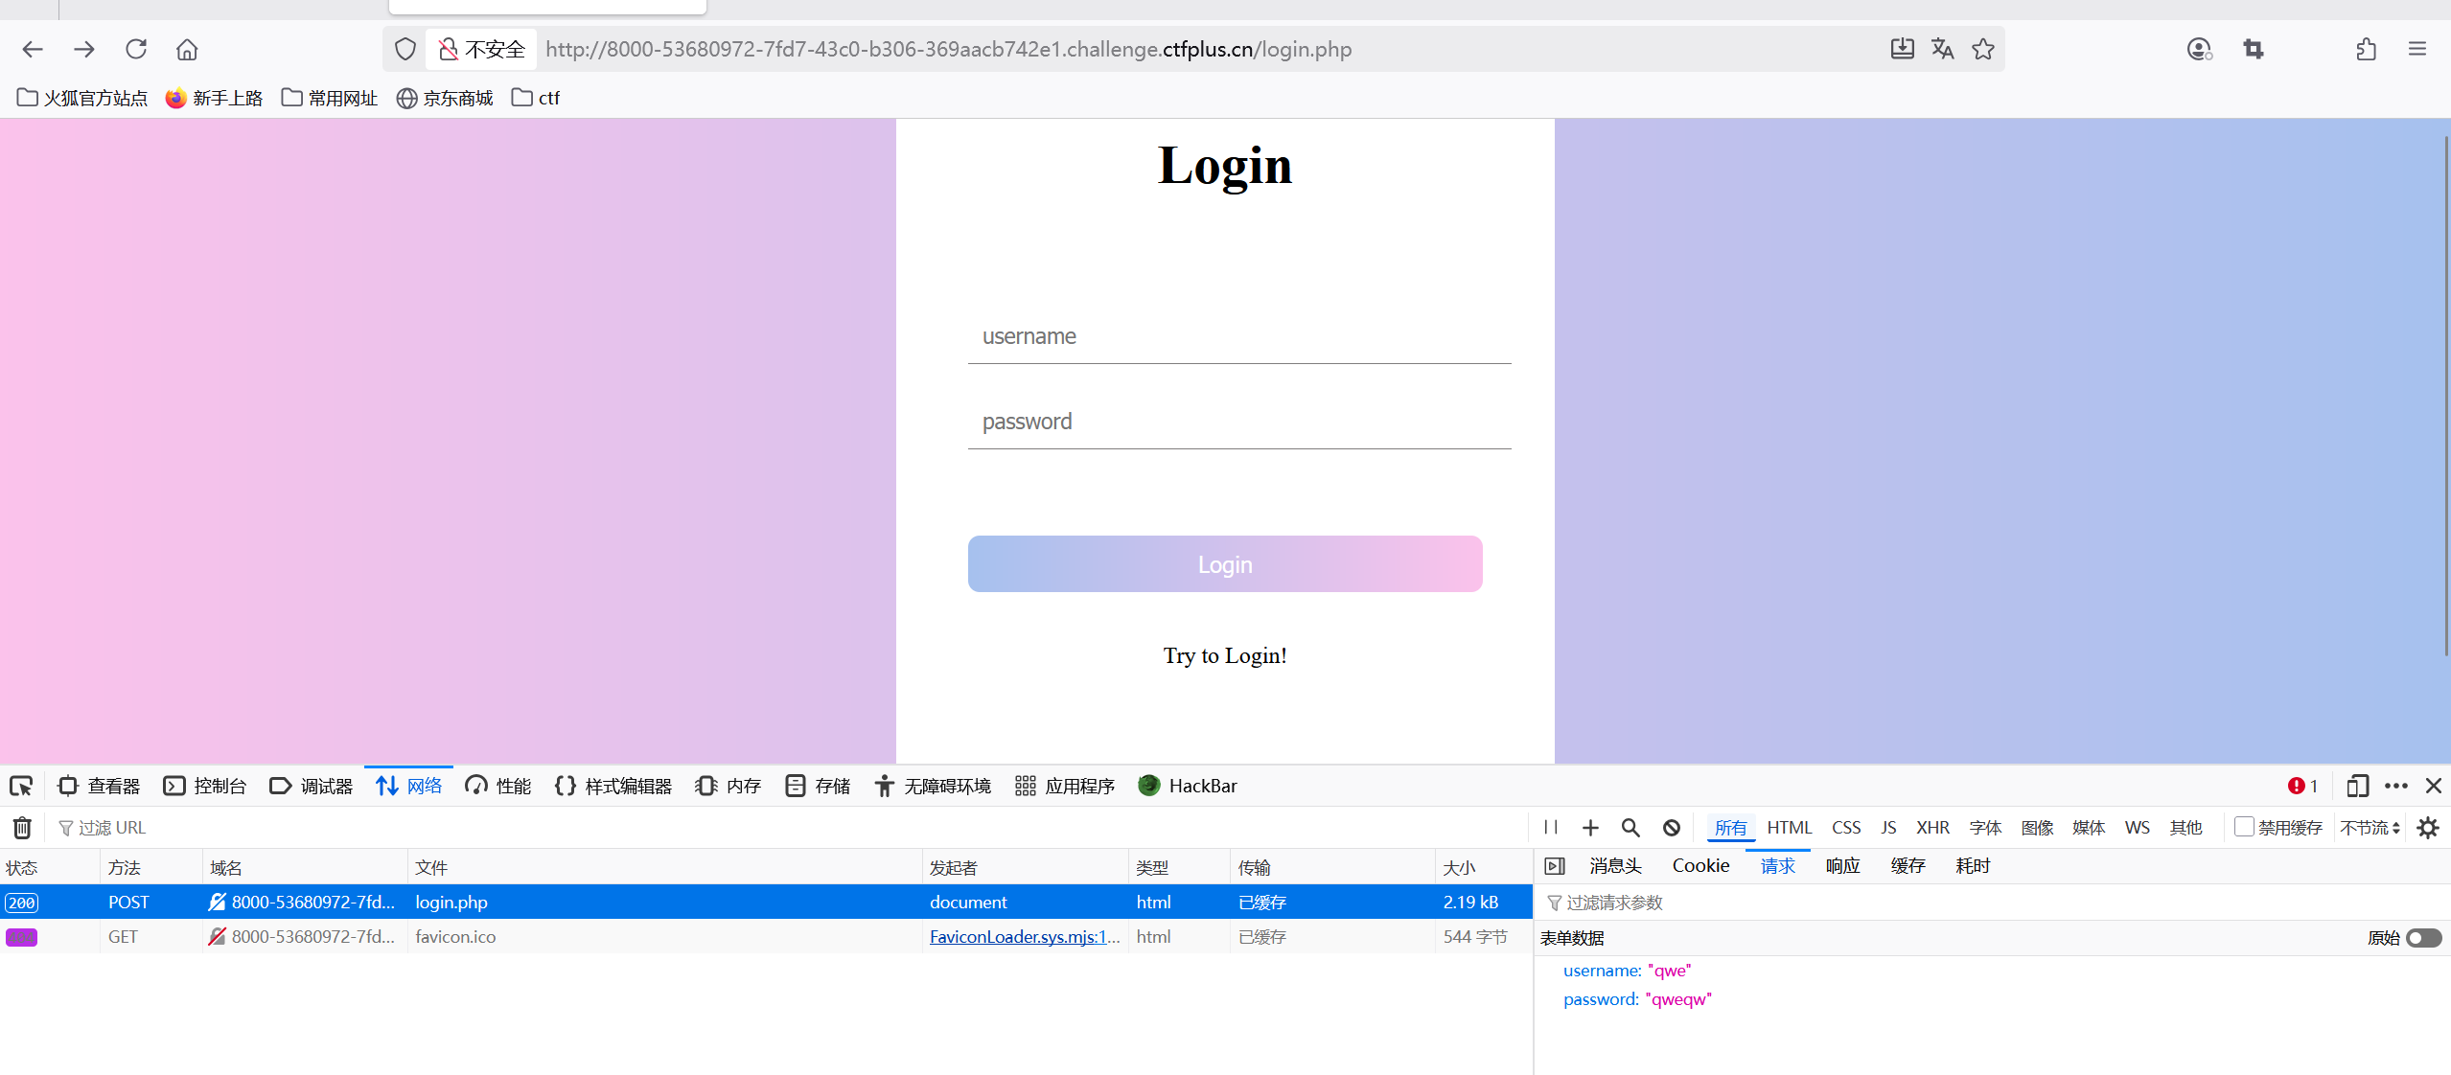
Task: Open network settings gear icon
Action: pos(2427,827)
